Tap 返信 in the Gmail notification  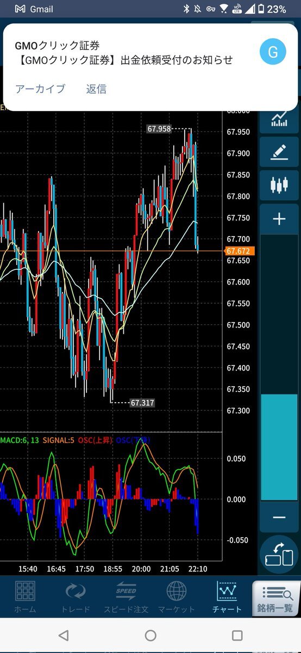click(96, 89)
